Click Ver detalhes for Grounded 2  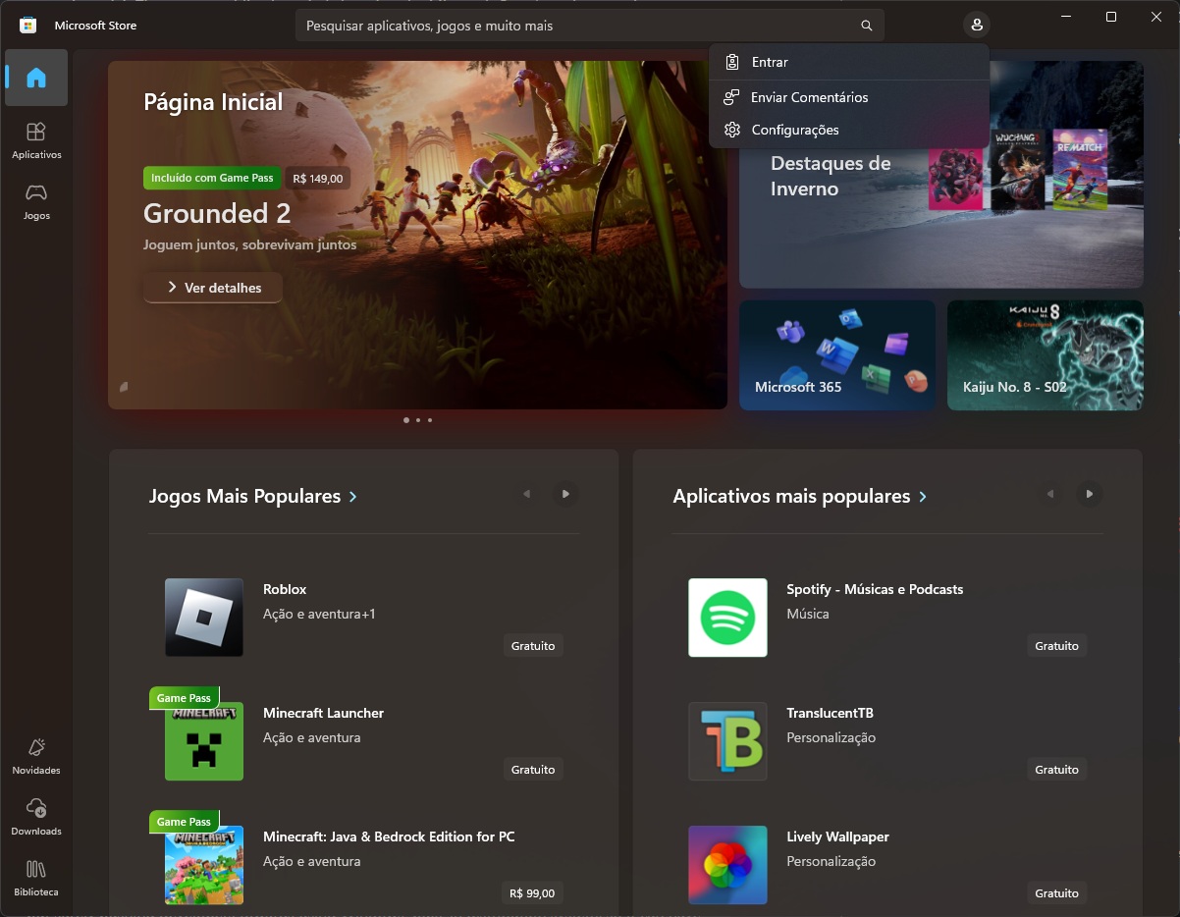(213, 288)
